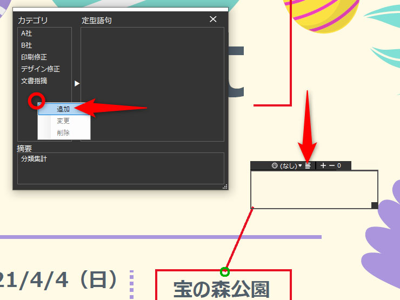The image size is (400, 300).
Task: Select A社 in the category list
Action: click(26, 34)
